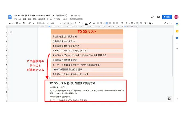Screen dimensions: 186x115
Task: Open ファイル menu
Action: (18, 19)
